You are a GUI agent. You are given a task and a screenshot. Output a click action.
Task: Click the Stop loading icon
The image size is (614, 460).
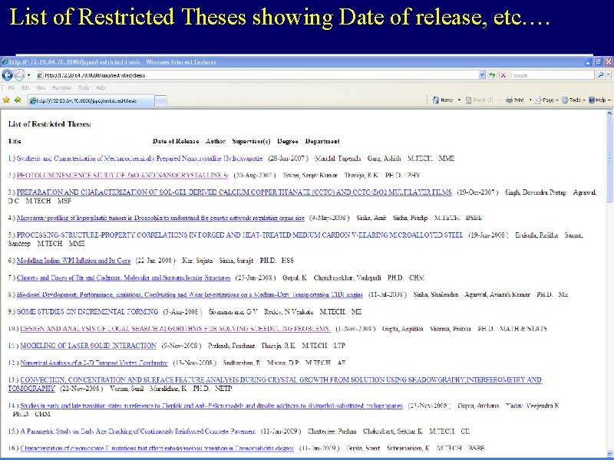(x=503, y=74)
